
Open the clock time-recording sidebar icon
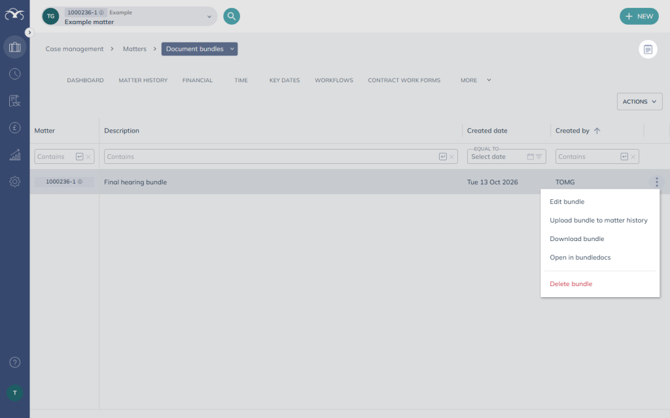[15, 74]
